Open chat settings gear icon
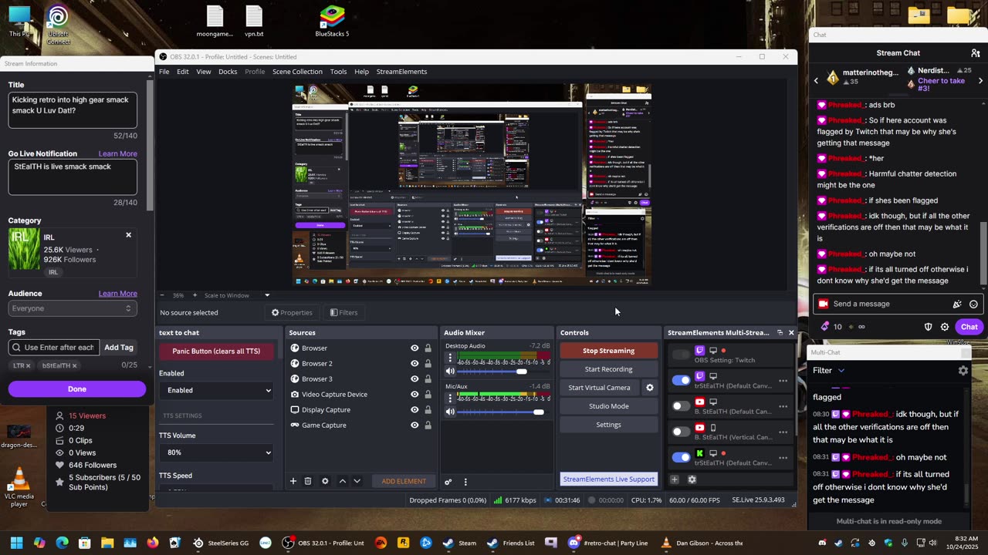Image resolution: width=988 pixels, height=555 pixels. click(945, 327)
